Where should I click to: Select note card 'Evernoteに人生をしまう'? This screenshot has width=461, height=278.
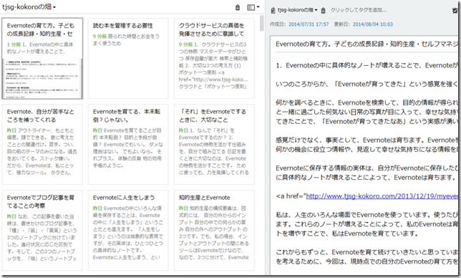[x=128, y=230]
